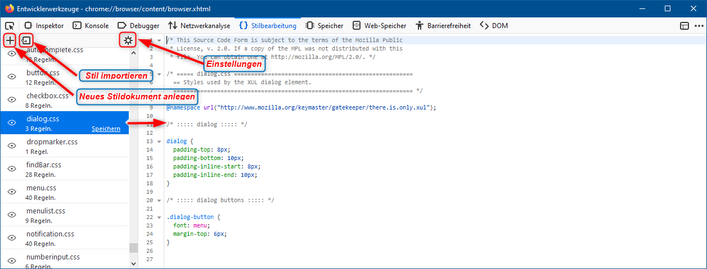Hide the dialog.css stylesheet
This screenshot has height=269, width=707.
click(x=11, y=123)
